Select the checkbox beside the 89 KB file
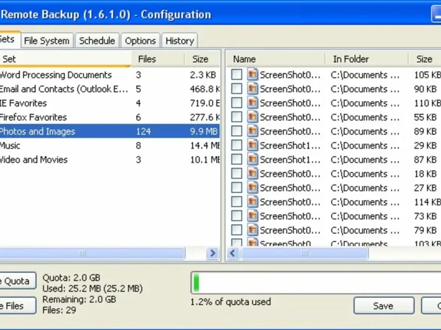Image resolution: width=441 pixels, height=330 pixels. tap(236, 131)
